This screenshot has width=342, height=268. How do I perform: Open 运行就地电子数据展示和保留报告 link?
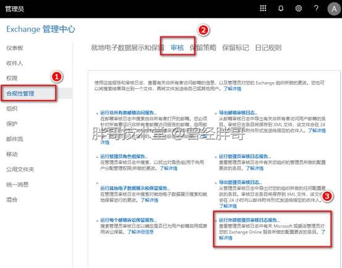point(135,188)
